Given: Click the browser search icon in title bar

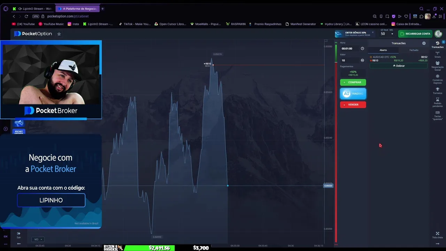Looking at the screenshot, I should 421,9.
